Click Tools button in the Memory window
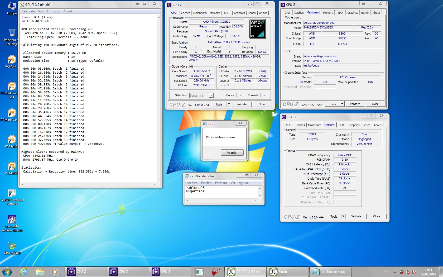 point(334,216)
